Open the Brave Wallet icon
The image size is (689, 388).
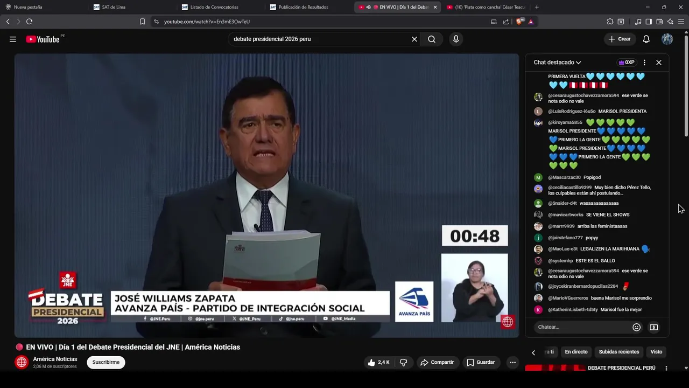pos(659,22)
